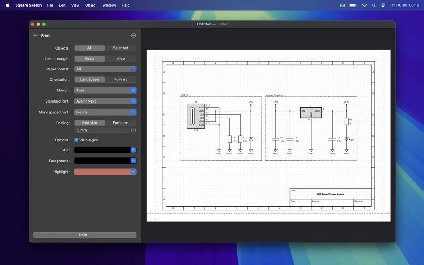The image size is (424, 265).
Task: Check battery status icon in menu bar
Action: [x=353, y=5]
